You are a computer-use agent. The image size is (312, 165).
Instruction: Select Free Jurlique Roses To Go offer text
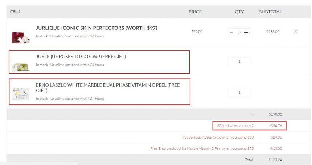tap(217, 137)
